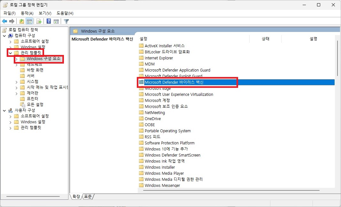Image resolution: width=341 pixels, height=207 pixels.
Task: Select ActiveX Installer 서비스 folder
Action: (x=165, y=46)
